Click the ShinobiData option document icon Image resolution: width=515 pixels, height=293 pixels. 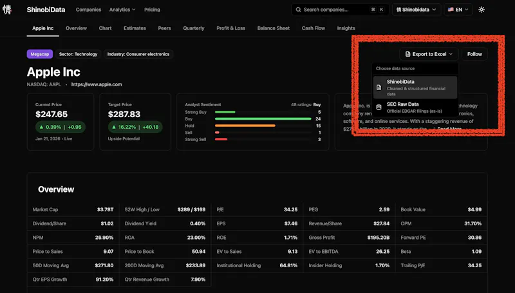click(379, 88)
